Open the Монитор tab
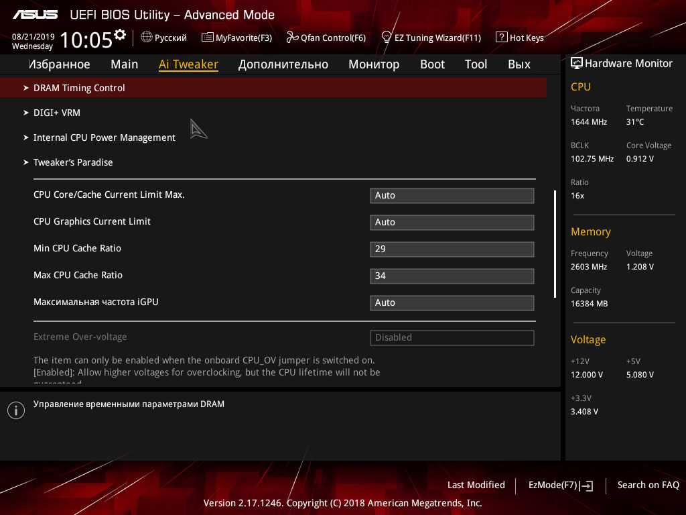Viewport: 686px width, 515px height. [374, 64]
